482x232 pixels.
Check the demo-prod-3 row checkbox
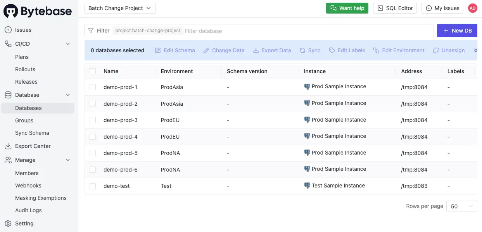93,120
